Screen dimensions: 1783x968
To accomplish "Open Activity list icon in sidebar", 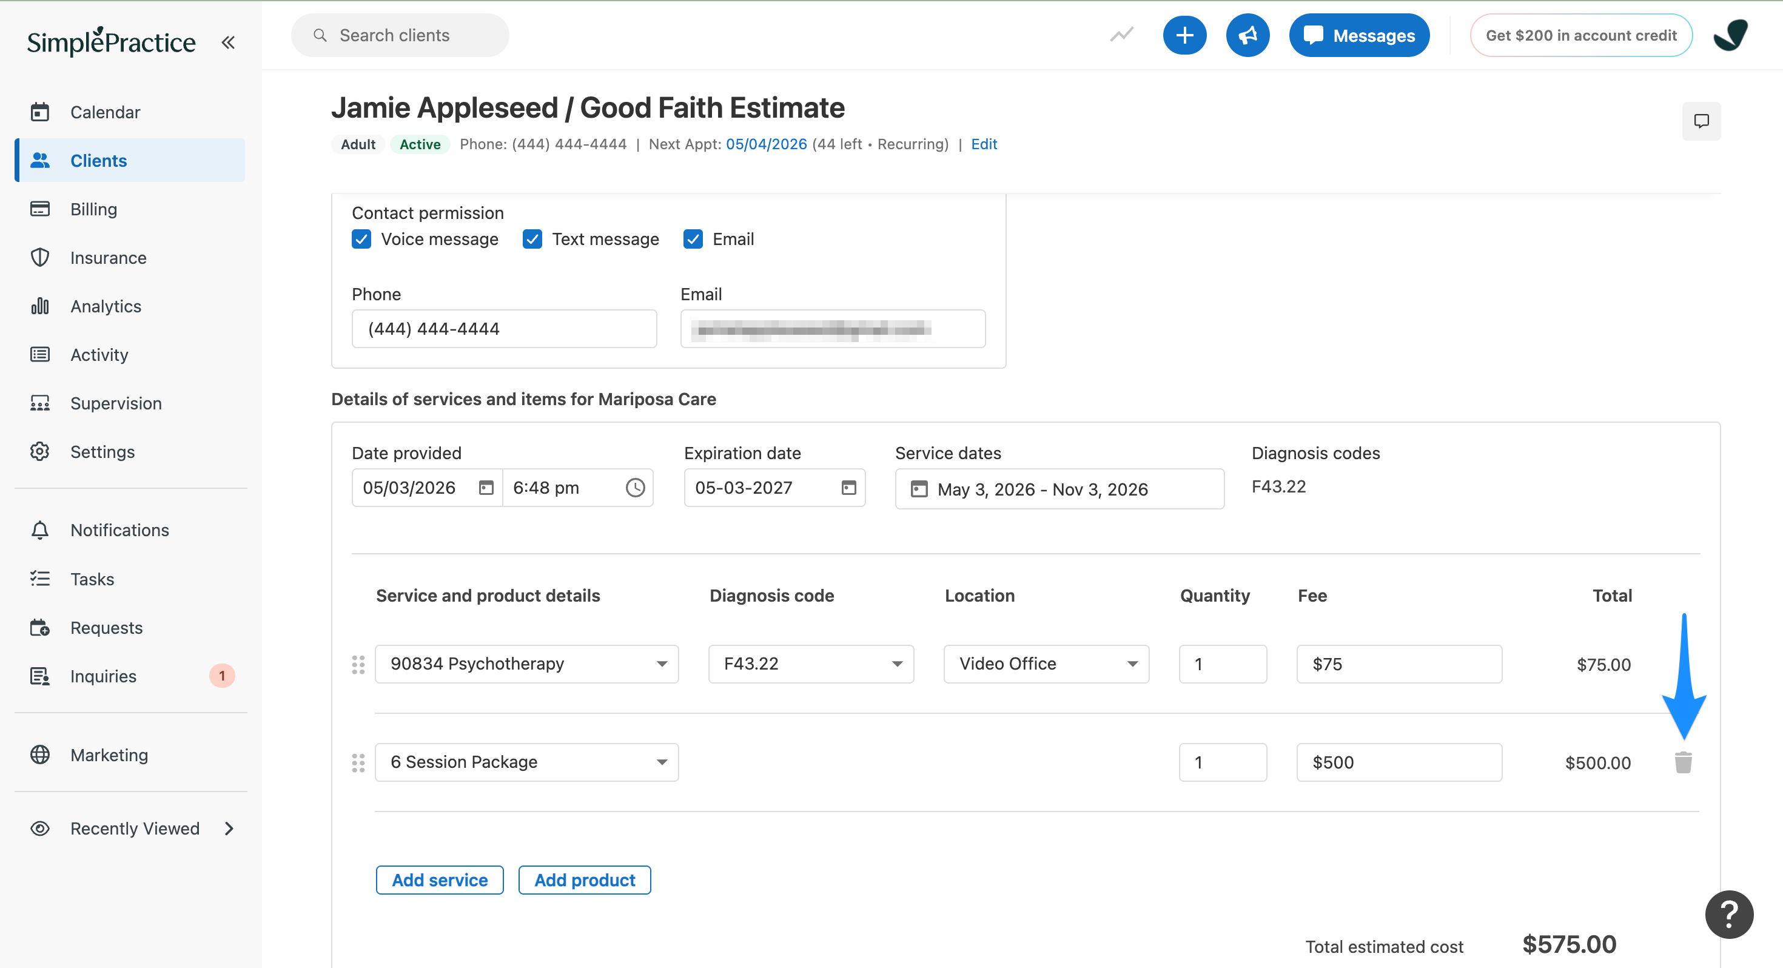I will click(x=40, y=355).
